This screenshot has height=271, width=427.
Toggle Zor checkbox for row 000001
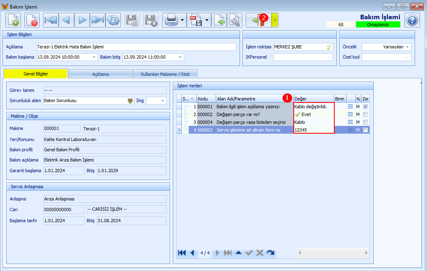365,107
